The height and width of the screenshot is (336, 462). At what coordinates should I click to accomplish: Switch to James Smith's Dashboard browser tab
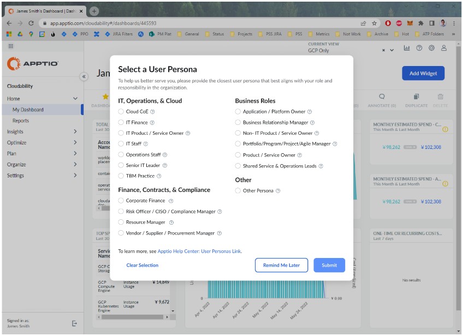(46, 11)
